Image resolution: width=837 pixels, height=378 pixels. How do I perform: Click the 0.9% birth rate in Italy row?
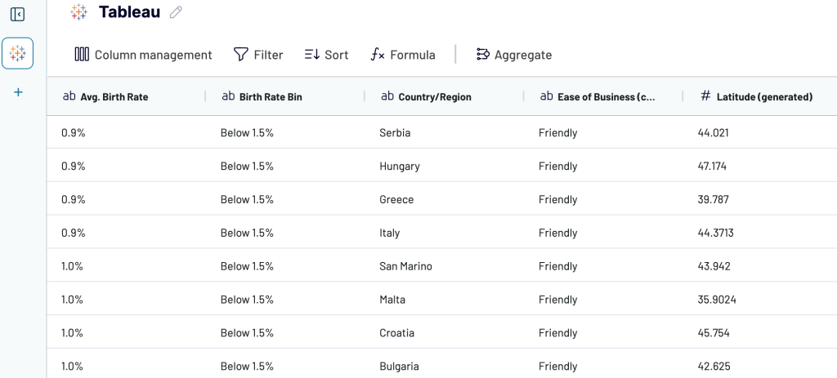(73, 233)
